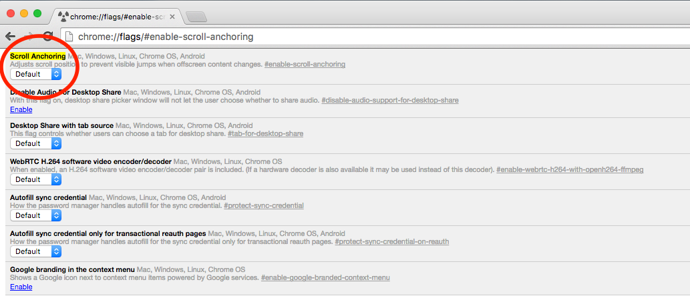690x300 pixels.
Task: Open transactional reauth pages dropdown
Action: click(x=35, y=252)
